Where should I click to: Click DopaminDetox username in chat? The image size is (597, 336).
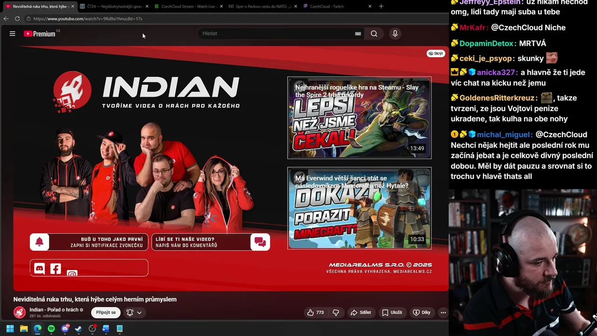[x=486, y=43]
